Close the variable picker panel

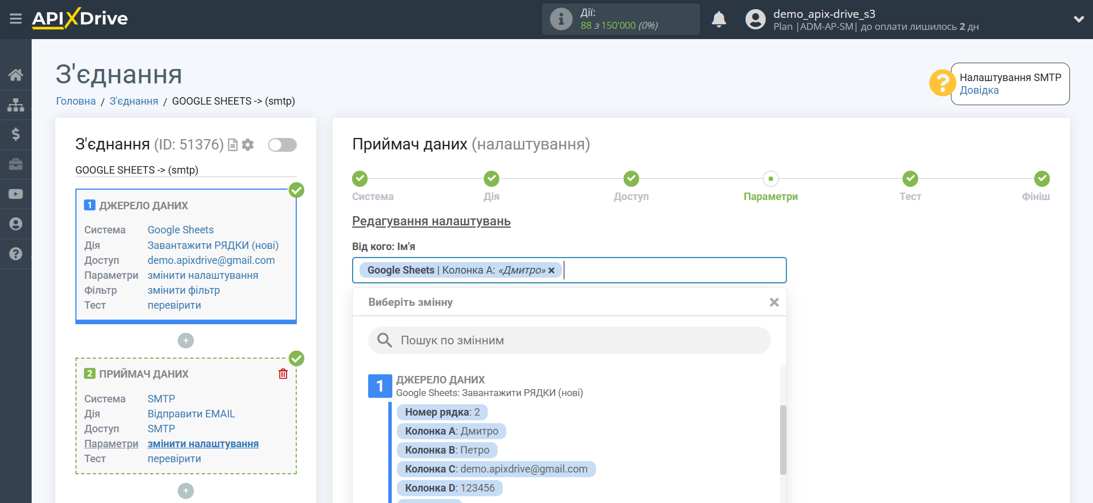point(774,302)
